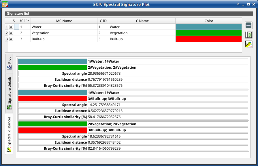Open the Built-up red color swatch in the signature list
Image resolution: width=258 pixels, height=166 pixels.
209,39
